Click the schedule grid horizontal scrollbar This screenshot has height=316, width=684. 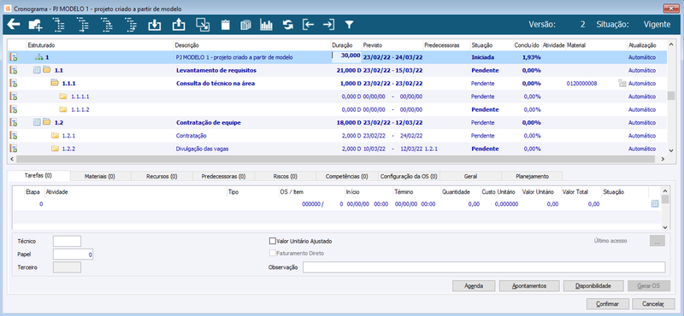click(x=337, y=159)
